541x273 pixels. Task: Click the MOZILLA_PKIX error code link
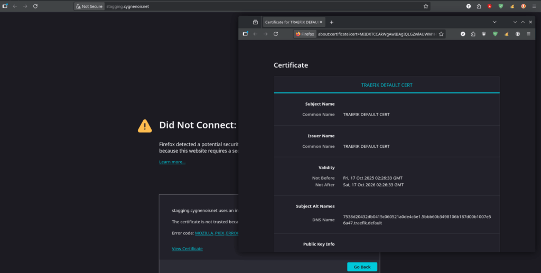pyautogui.click(x=218, y=233)
